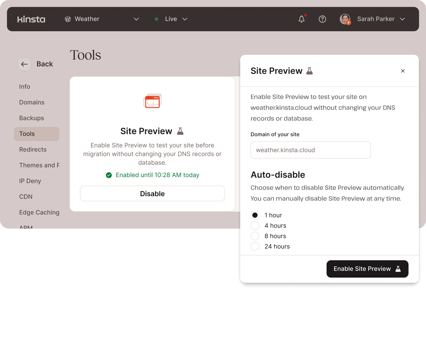Expand the Sarah Parker account menu

pos(402,19)
